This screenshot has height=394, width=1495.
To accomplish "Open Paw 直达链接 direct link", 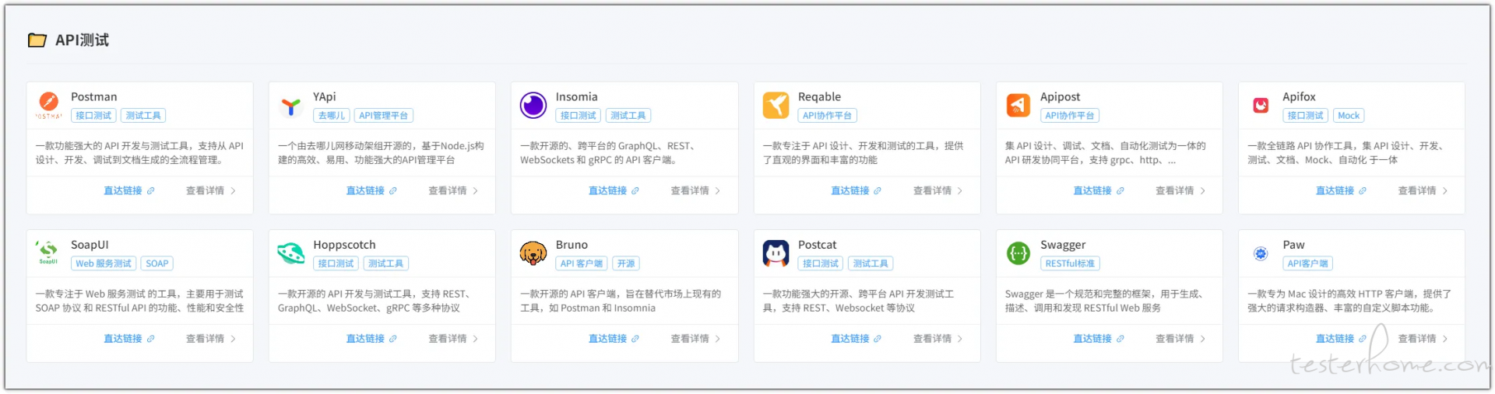I will pos(1341,339).
